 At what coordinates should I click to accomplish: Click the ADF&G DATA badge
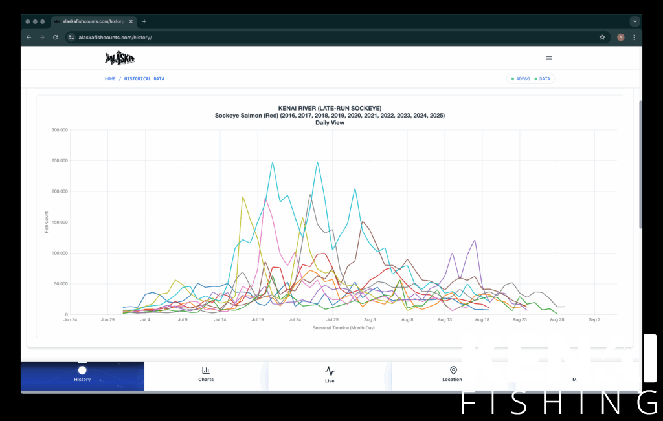pyautogui.click(x=531, y=79)
